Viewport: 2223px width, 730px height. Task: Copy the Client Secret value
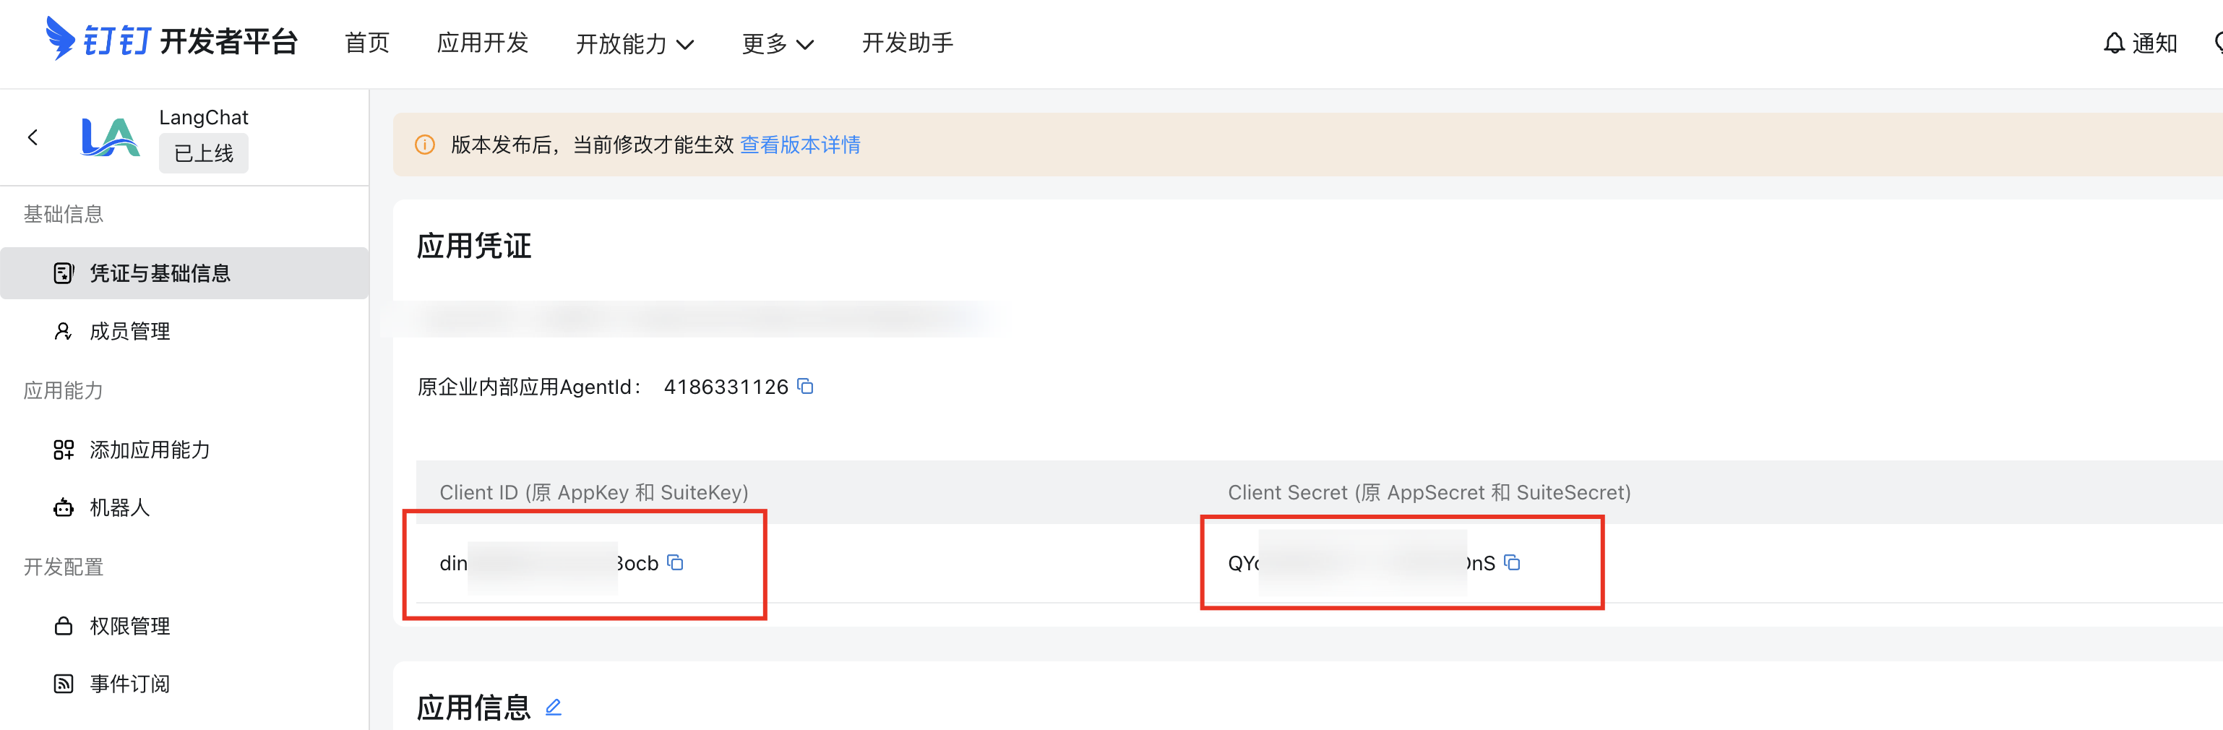[x=1512, y=562]
